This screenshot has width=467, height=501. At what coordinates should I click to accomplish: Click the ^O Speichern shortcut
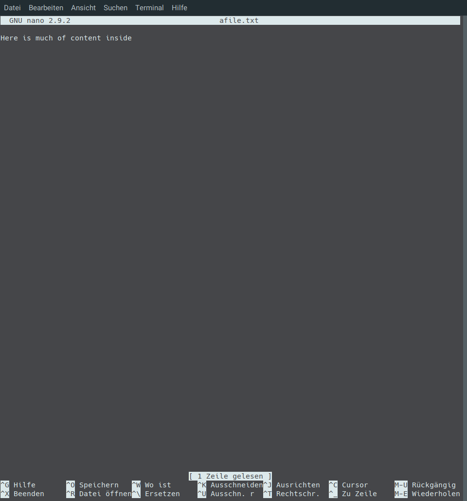coord(92,485)
